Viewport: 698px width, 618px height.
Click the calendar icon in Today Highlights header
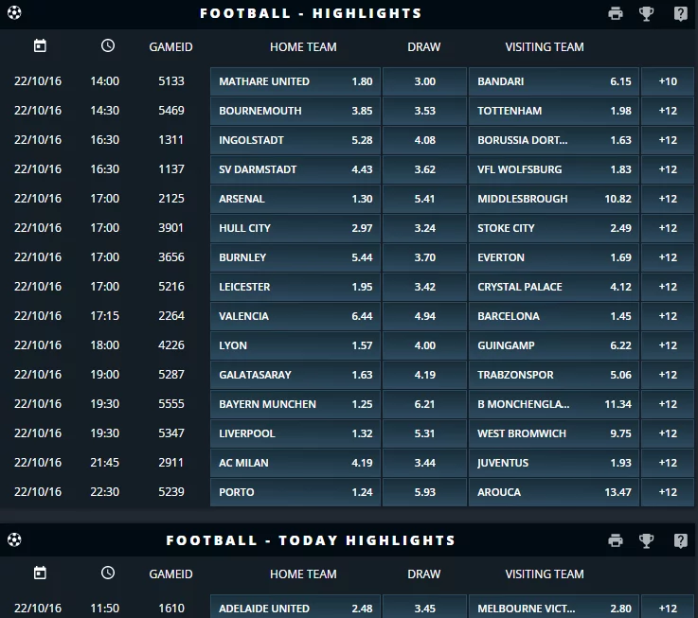click(40, 574)
